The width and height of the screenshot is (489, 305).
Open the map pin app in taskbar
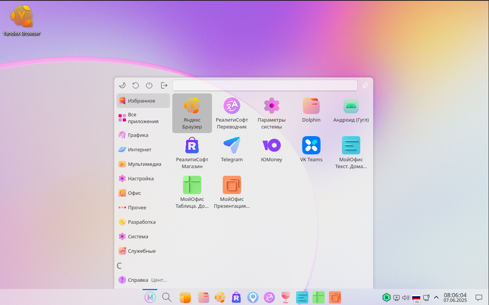(x=253, y=297)
